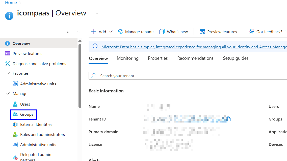
Task: Open Roles and administrators
Action: click(x=42, y=134)
